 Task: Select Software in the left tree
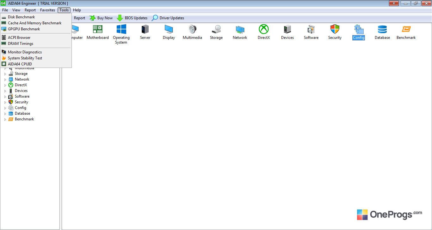pos(22,96)
